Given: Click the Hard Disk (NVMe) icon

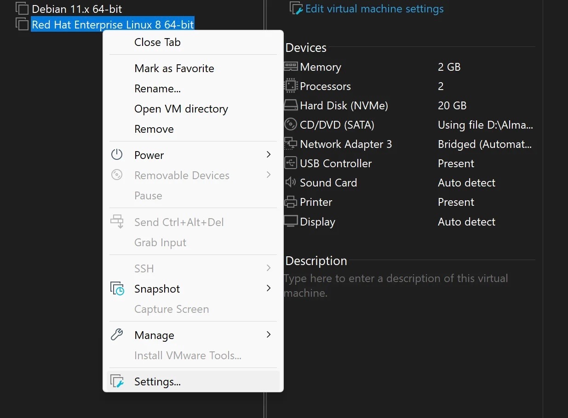Looking at the screenshot, I should tap(291, 106).
